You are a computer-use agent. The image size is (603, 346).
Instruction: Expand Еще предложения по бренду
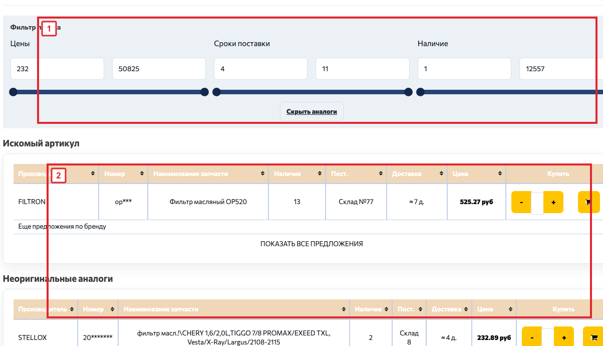tap(62, 226)
